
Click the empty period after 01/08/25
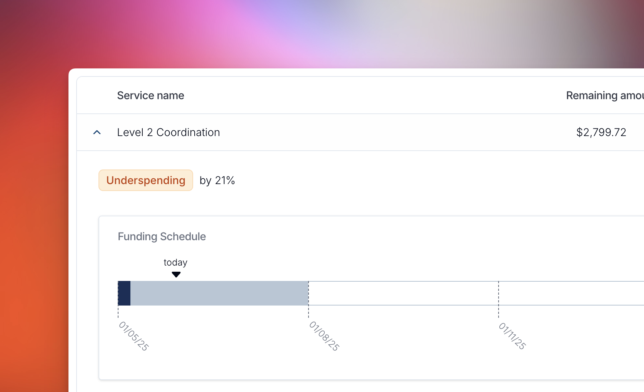click(403, 293)
